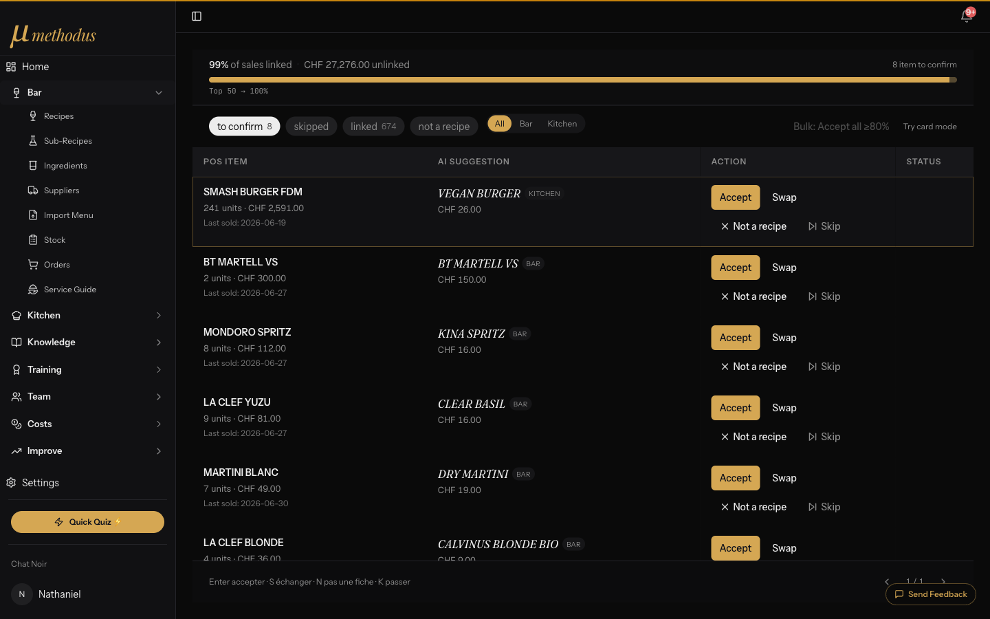990x619 pixels.
Task: Click Nathaniel's avatar circle
Action: [x=22, y=594]
